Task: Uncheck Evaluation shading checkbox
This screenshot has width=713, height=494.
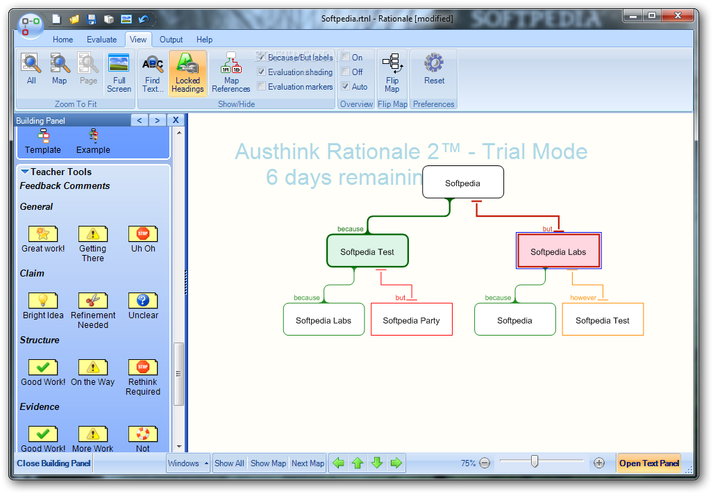Action: click(262, 72)
